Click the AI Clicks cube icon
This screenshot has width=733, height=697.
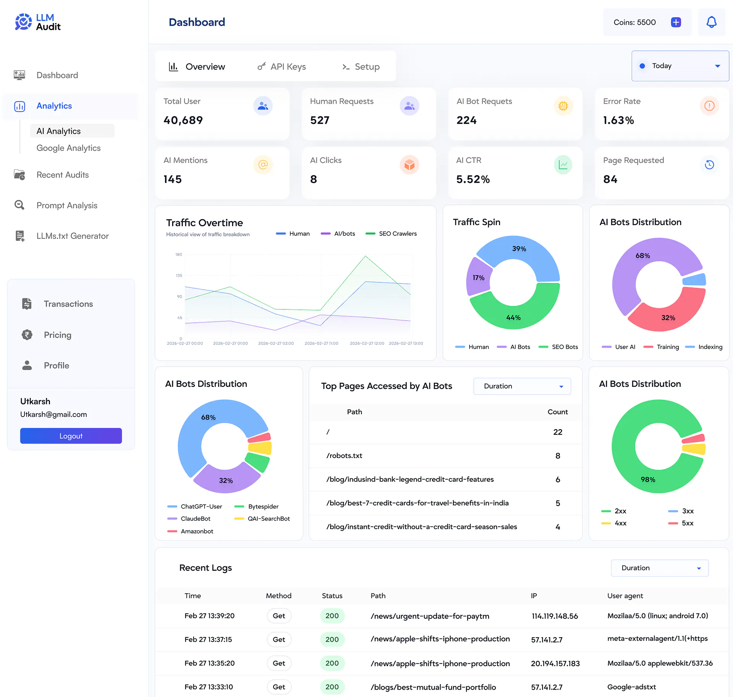(410, 165)
